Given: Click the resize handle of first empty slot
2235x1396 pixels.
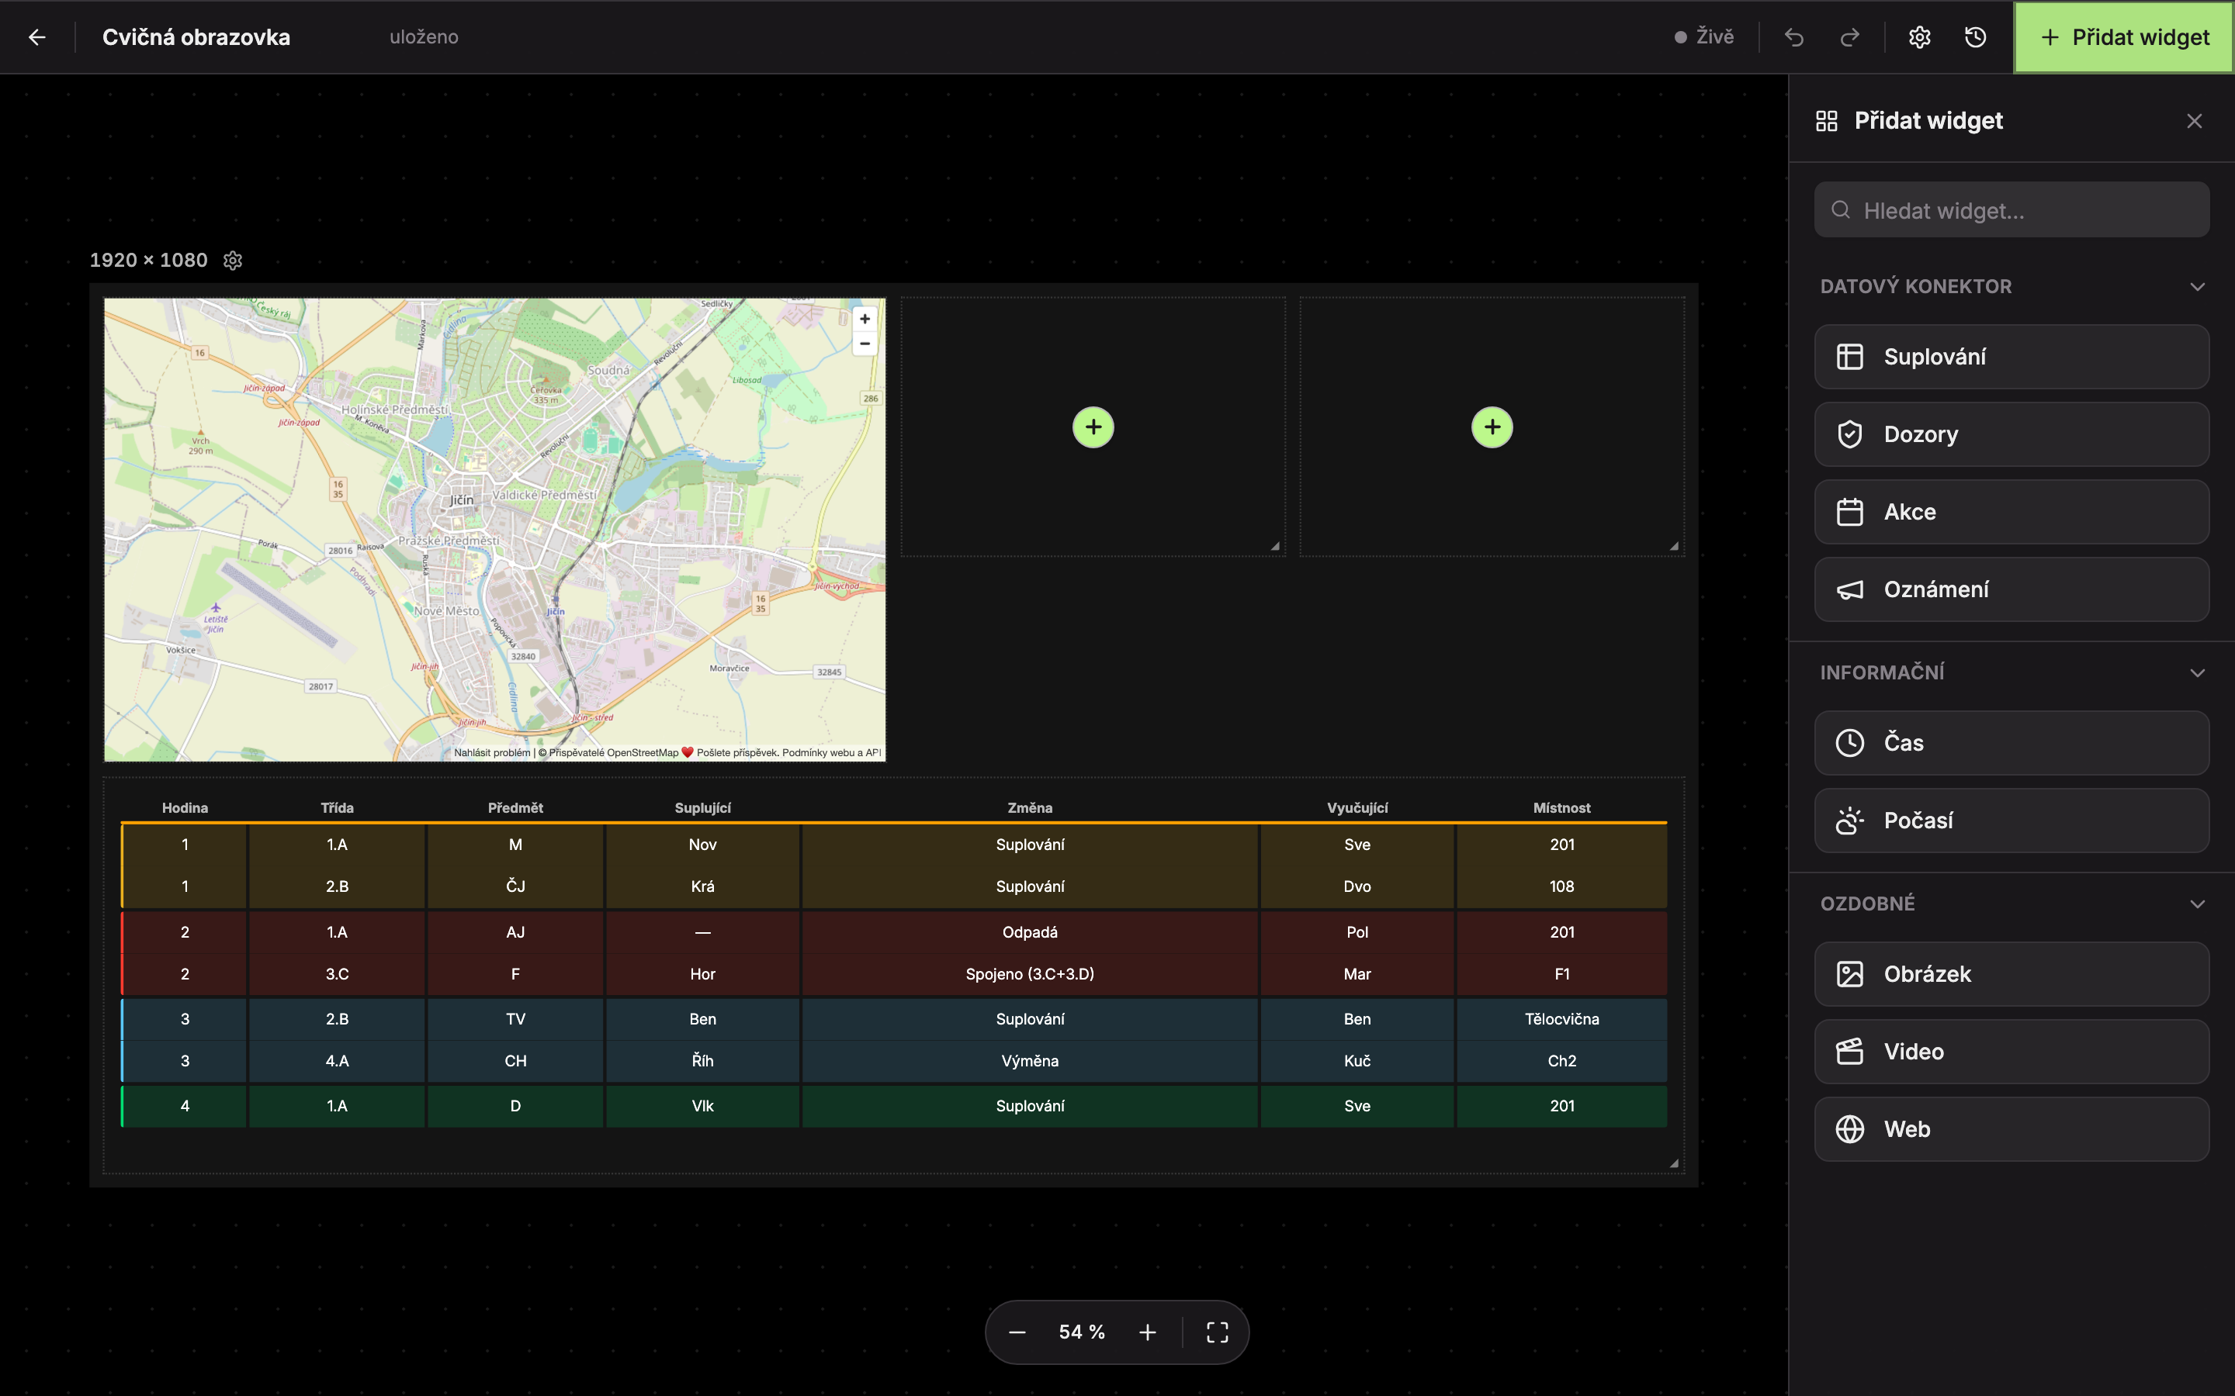Looking at the screenshot, I should pos(1274,546).
